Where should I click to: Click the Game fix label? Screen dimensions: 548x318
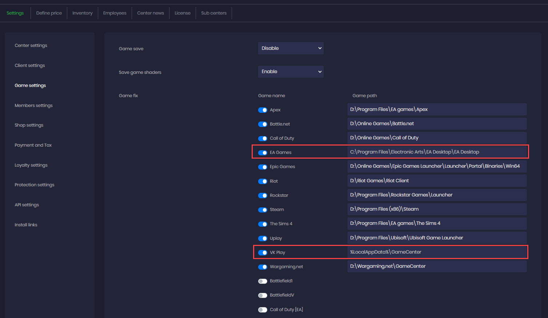tap(128, 96)
